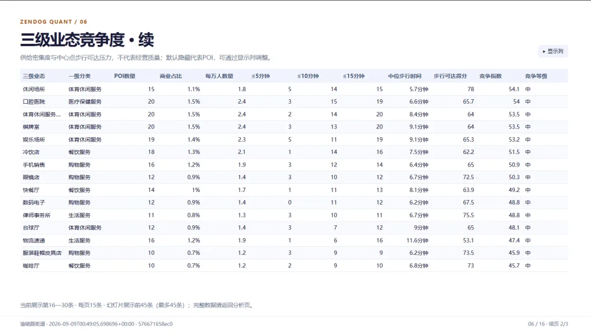Viewport: 591px width, 332px height.
Task: Click the 律师事务所 row label
Action: [x=36, y=216]
